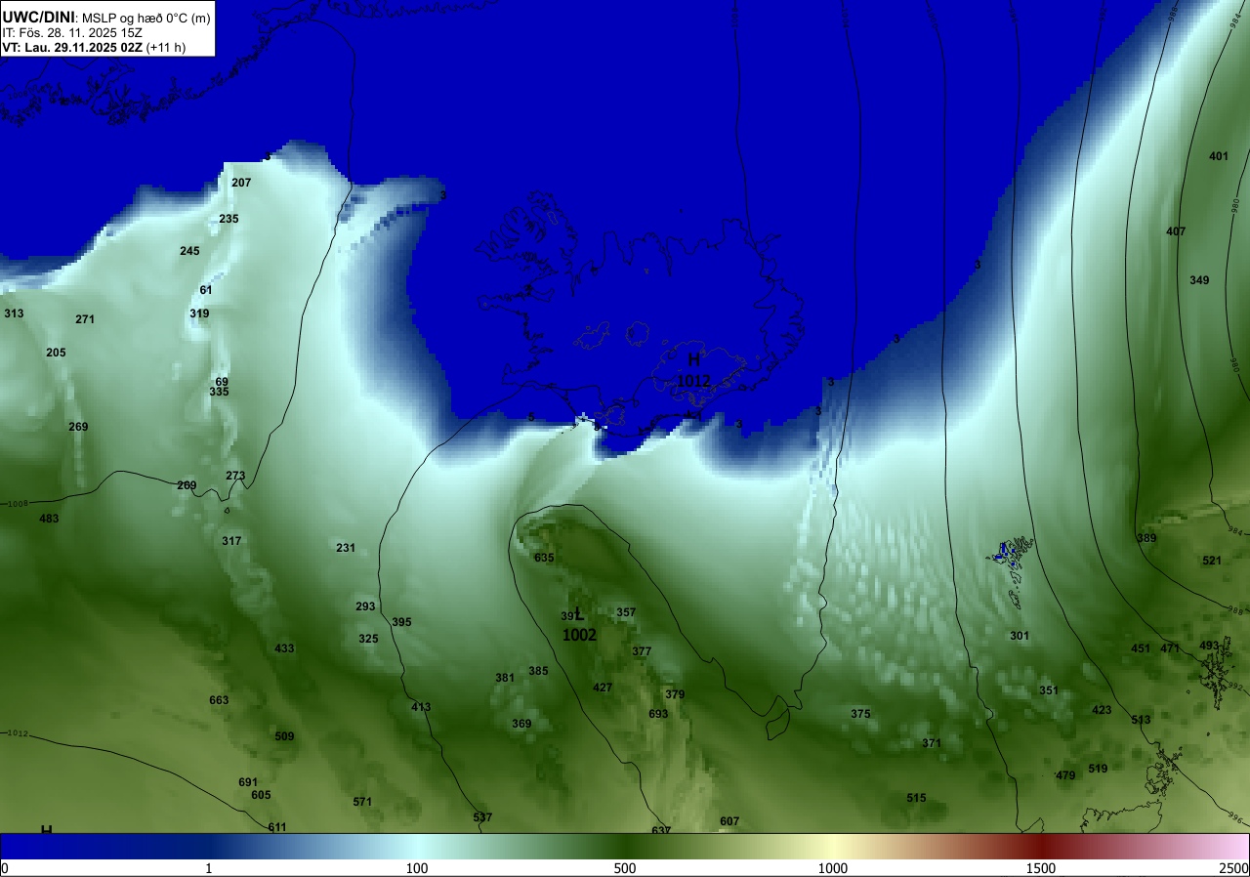Click the value 351 on the map
1250x877 pixels.
(x=1049, y=690)
